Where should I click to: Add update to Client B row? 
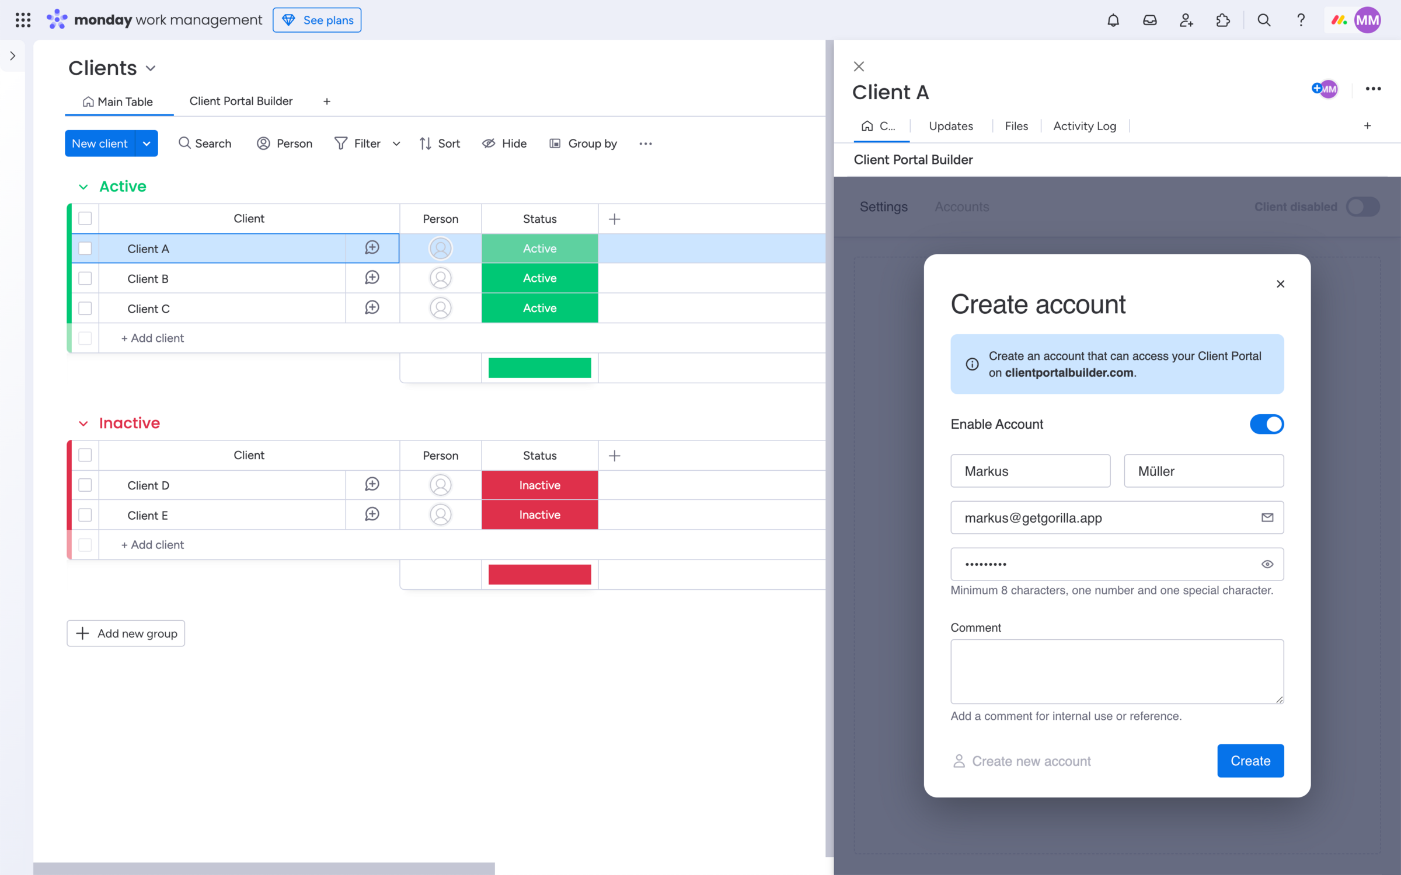372,278
